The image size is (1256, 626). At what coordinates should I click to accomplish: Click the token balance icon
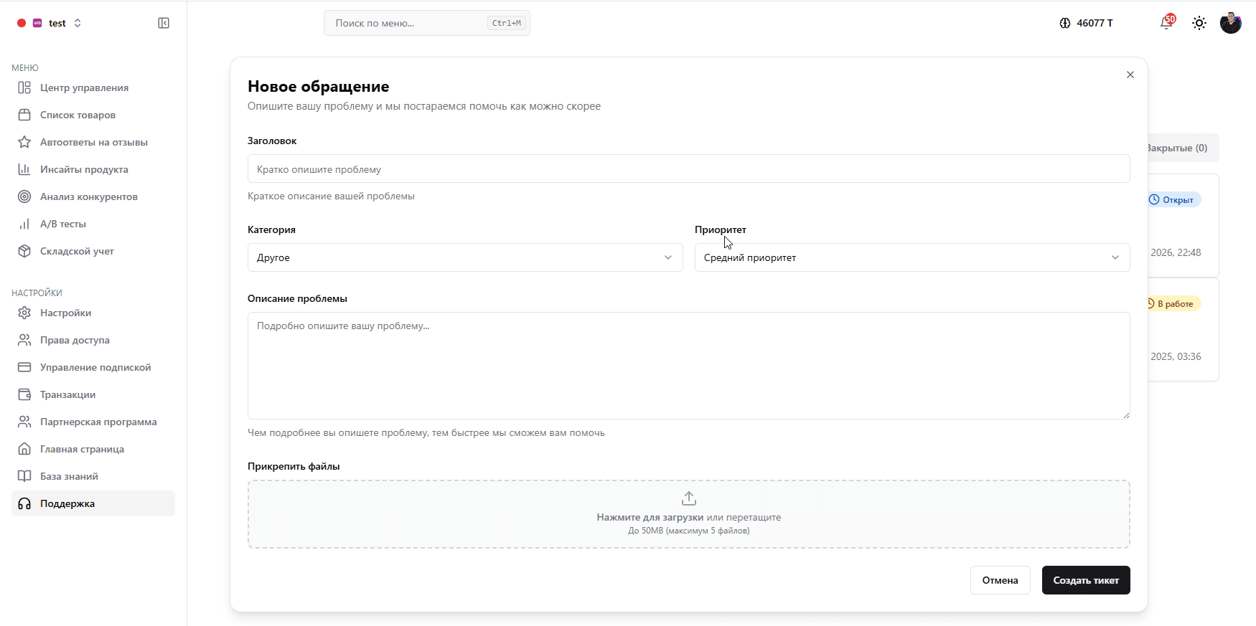click(x=1065, y=23)
